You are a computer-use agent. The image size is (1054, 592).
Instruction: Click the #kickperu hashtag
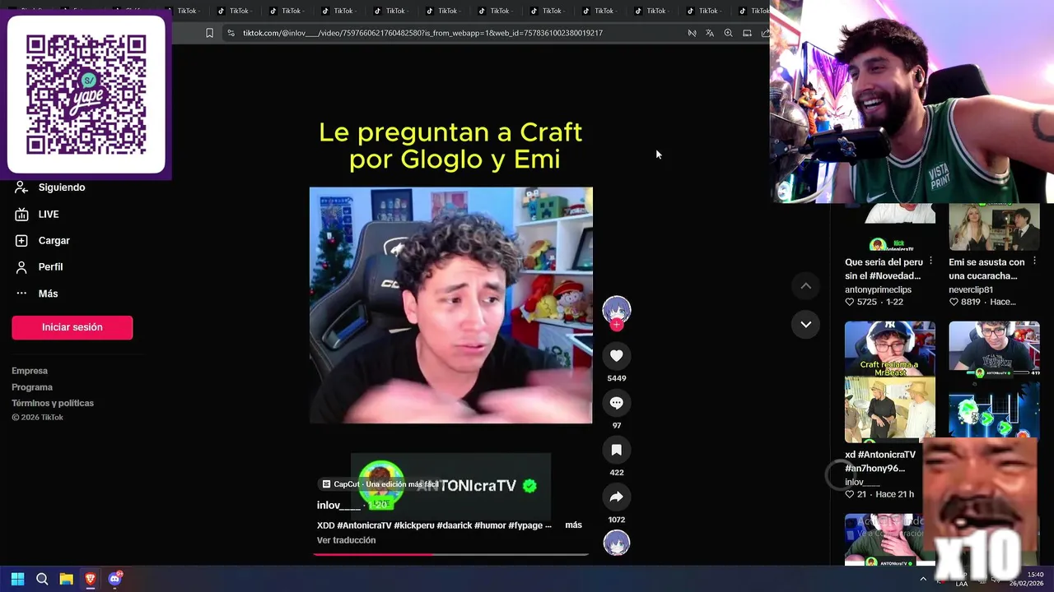pyautogui.click(x=414, y=525)
